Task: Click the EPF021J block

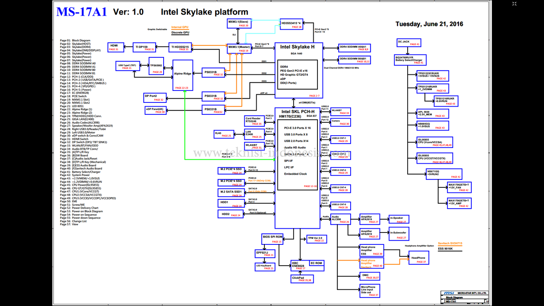Action: pyautogui.click(x=265, y=254)
